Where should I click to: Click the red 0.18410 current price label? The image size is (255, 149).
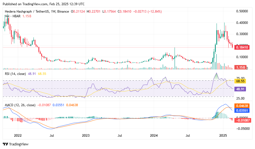[242, 47]
